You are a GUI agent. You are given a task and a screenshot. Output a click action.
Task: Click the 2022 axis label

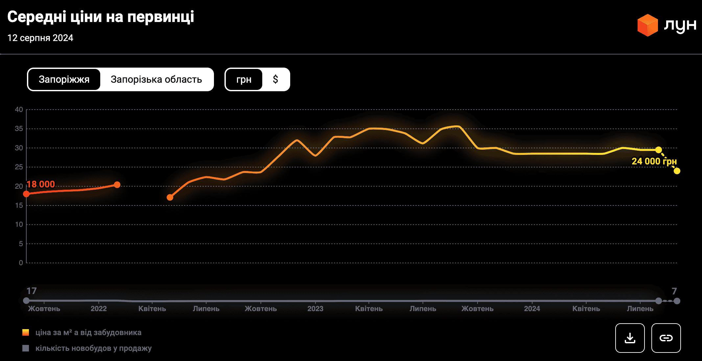[99, 308]
